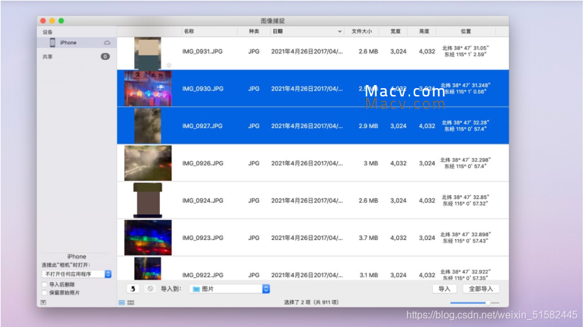Click the delete (prohibited) icon in toolbar
Image resolution: width=584 pixels, height=327 pixels.
click(x=150, y=289)
